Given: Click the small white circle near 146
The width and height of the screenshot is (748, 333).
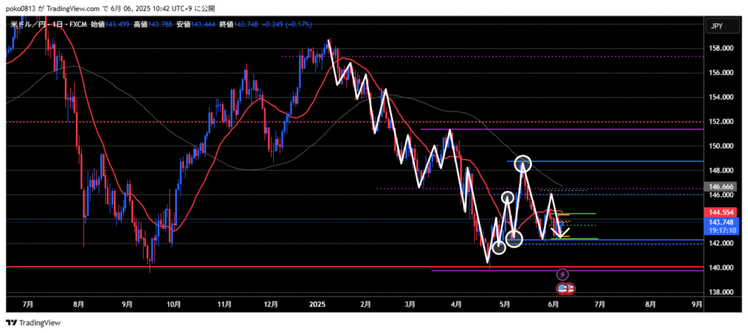Looking at the screenshot, I should [x=508, y=197].
